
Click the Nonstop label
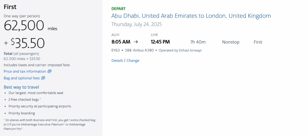click(x=231, y=42)
